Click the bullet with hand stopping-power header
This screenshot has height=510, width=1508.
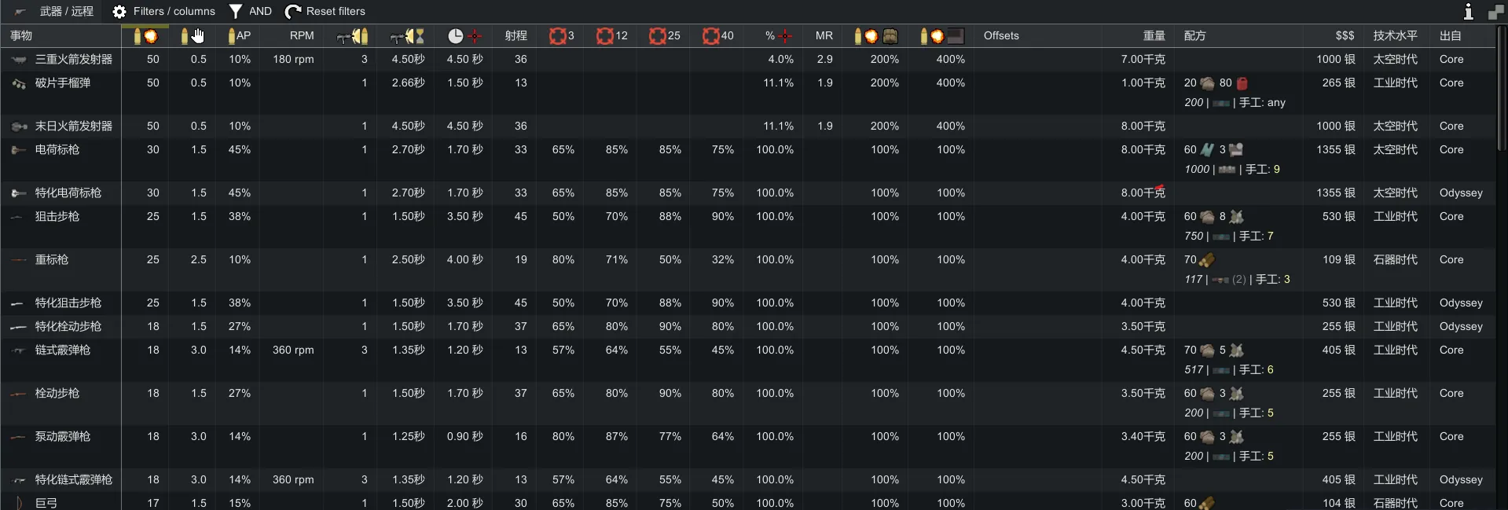pyautogui.click(x=192, y=35)
